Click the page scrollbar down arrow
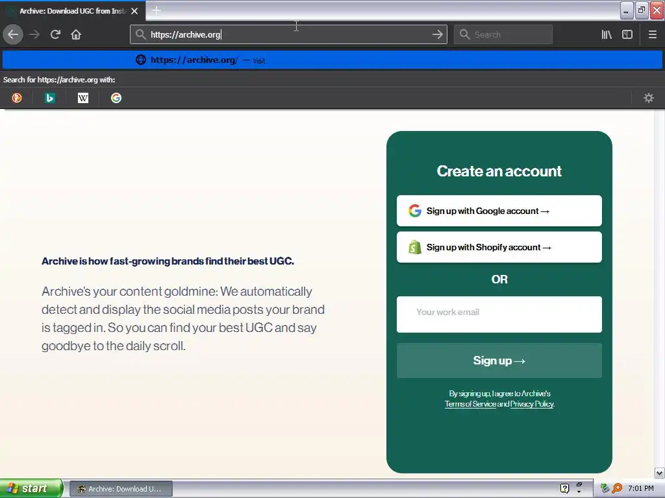The image size is (665, 498). (659, 473)
